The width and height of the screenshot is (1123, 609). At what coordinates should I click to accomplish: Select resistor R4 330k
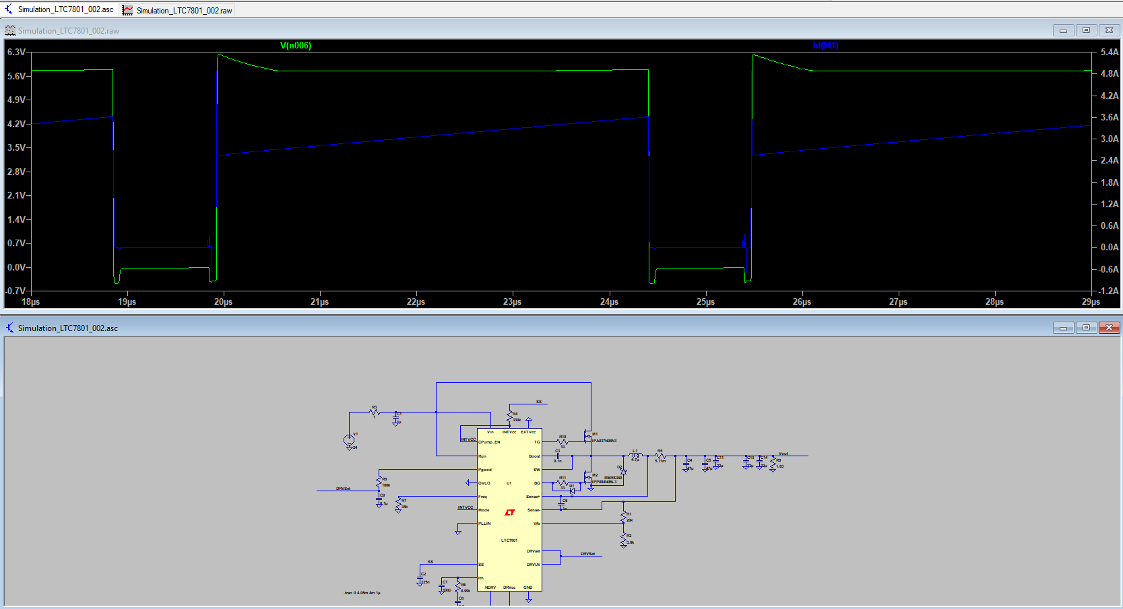tap(510, 416)
